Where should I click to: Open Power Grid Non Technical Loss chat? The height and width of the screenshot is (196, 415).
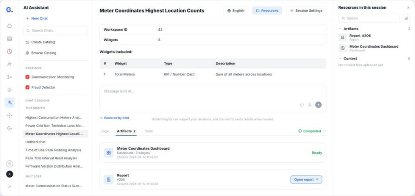coord(54,126)
